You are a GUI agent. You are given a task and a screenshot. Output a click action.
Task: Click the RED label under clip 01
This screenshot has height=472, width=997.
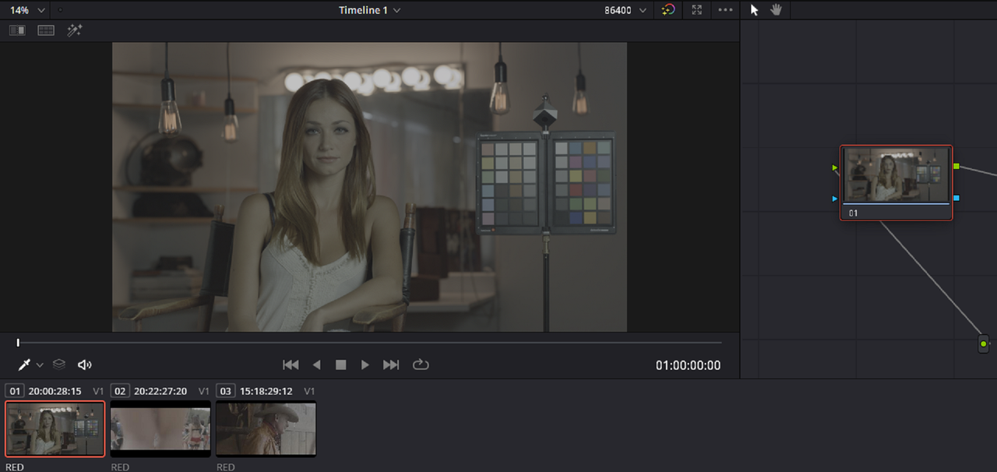point(15,467)
